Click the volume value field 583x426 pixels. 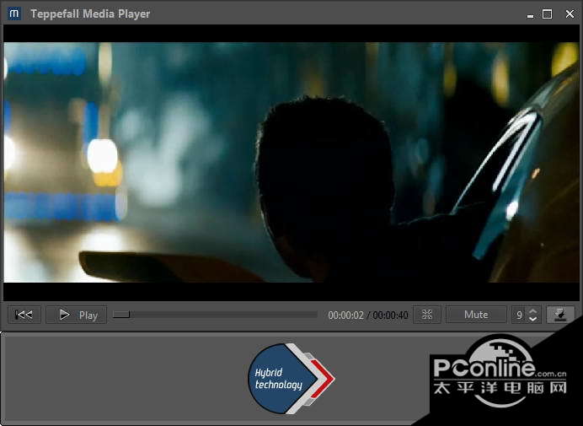(x=520, y=315)
